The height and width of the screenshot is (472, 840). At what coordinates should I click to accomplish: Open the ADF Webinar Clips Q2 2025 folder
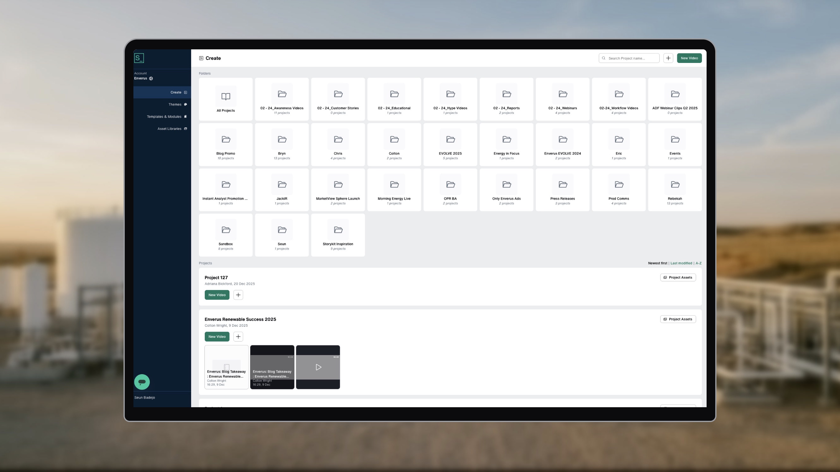(675, 99)
